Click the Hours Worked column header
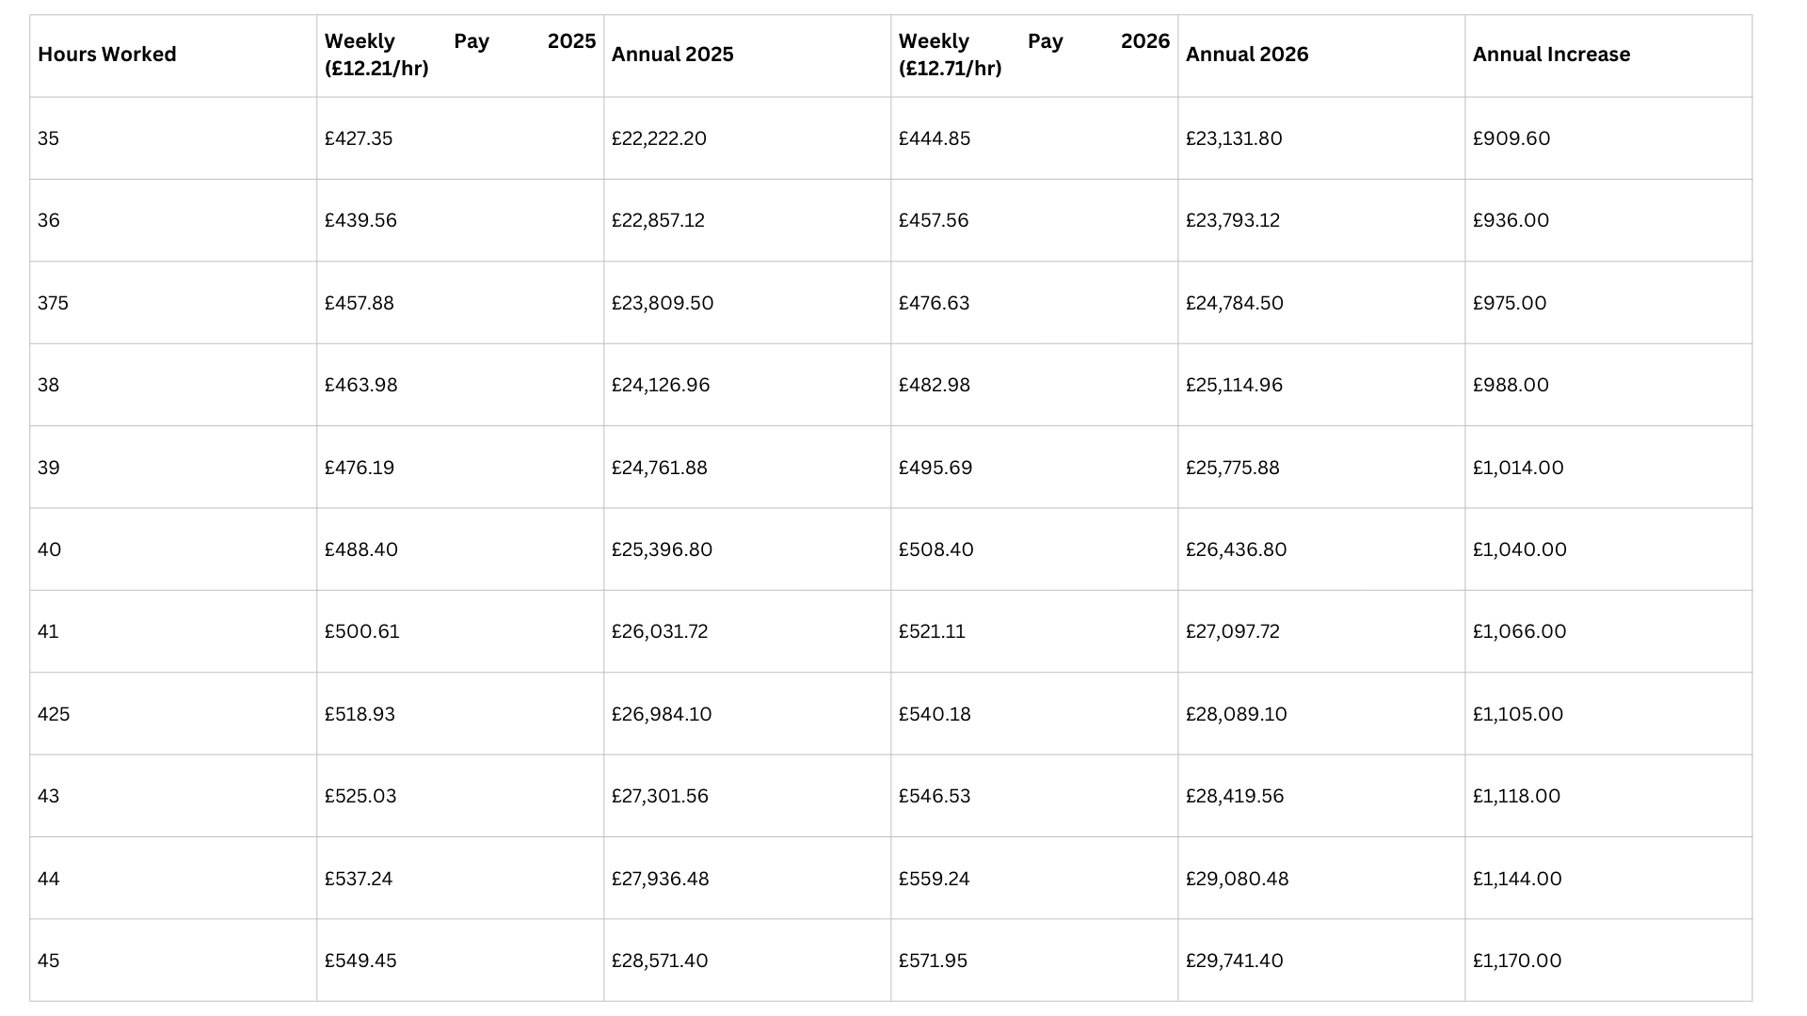The height and width of the screenshot is (1016, 1807). point(107,55)
